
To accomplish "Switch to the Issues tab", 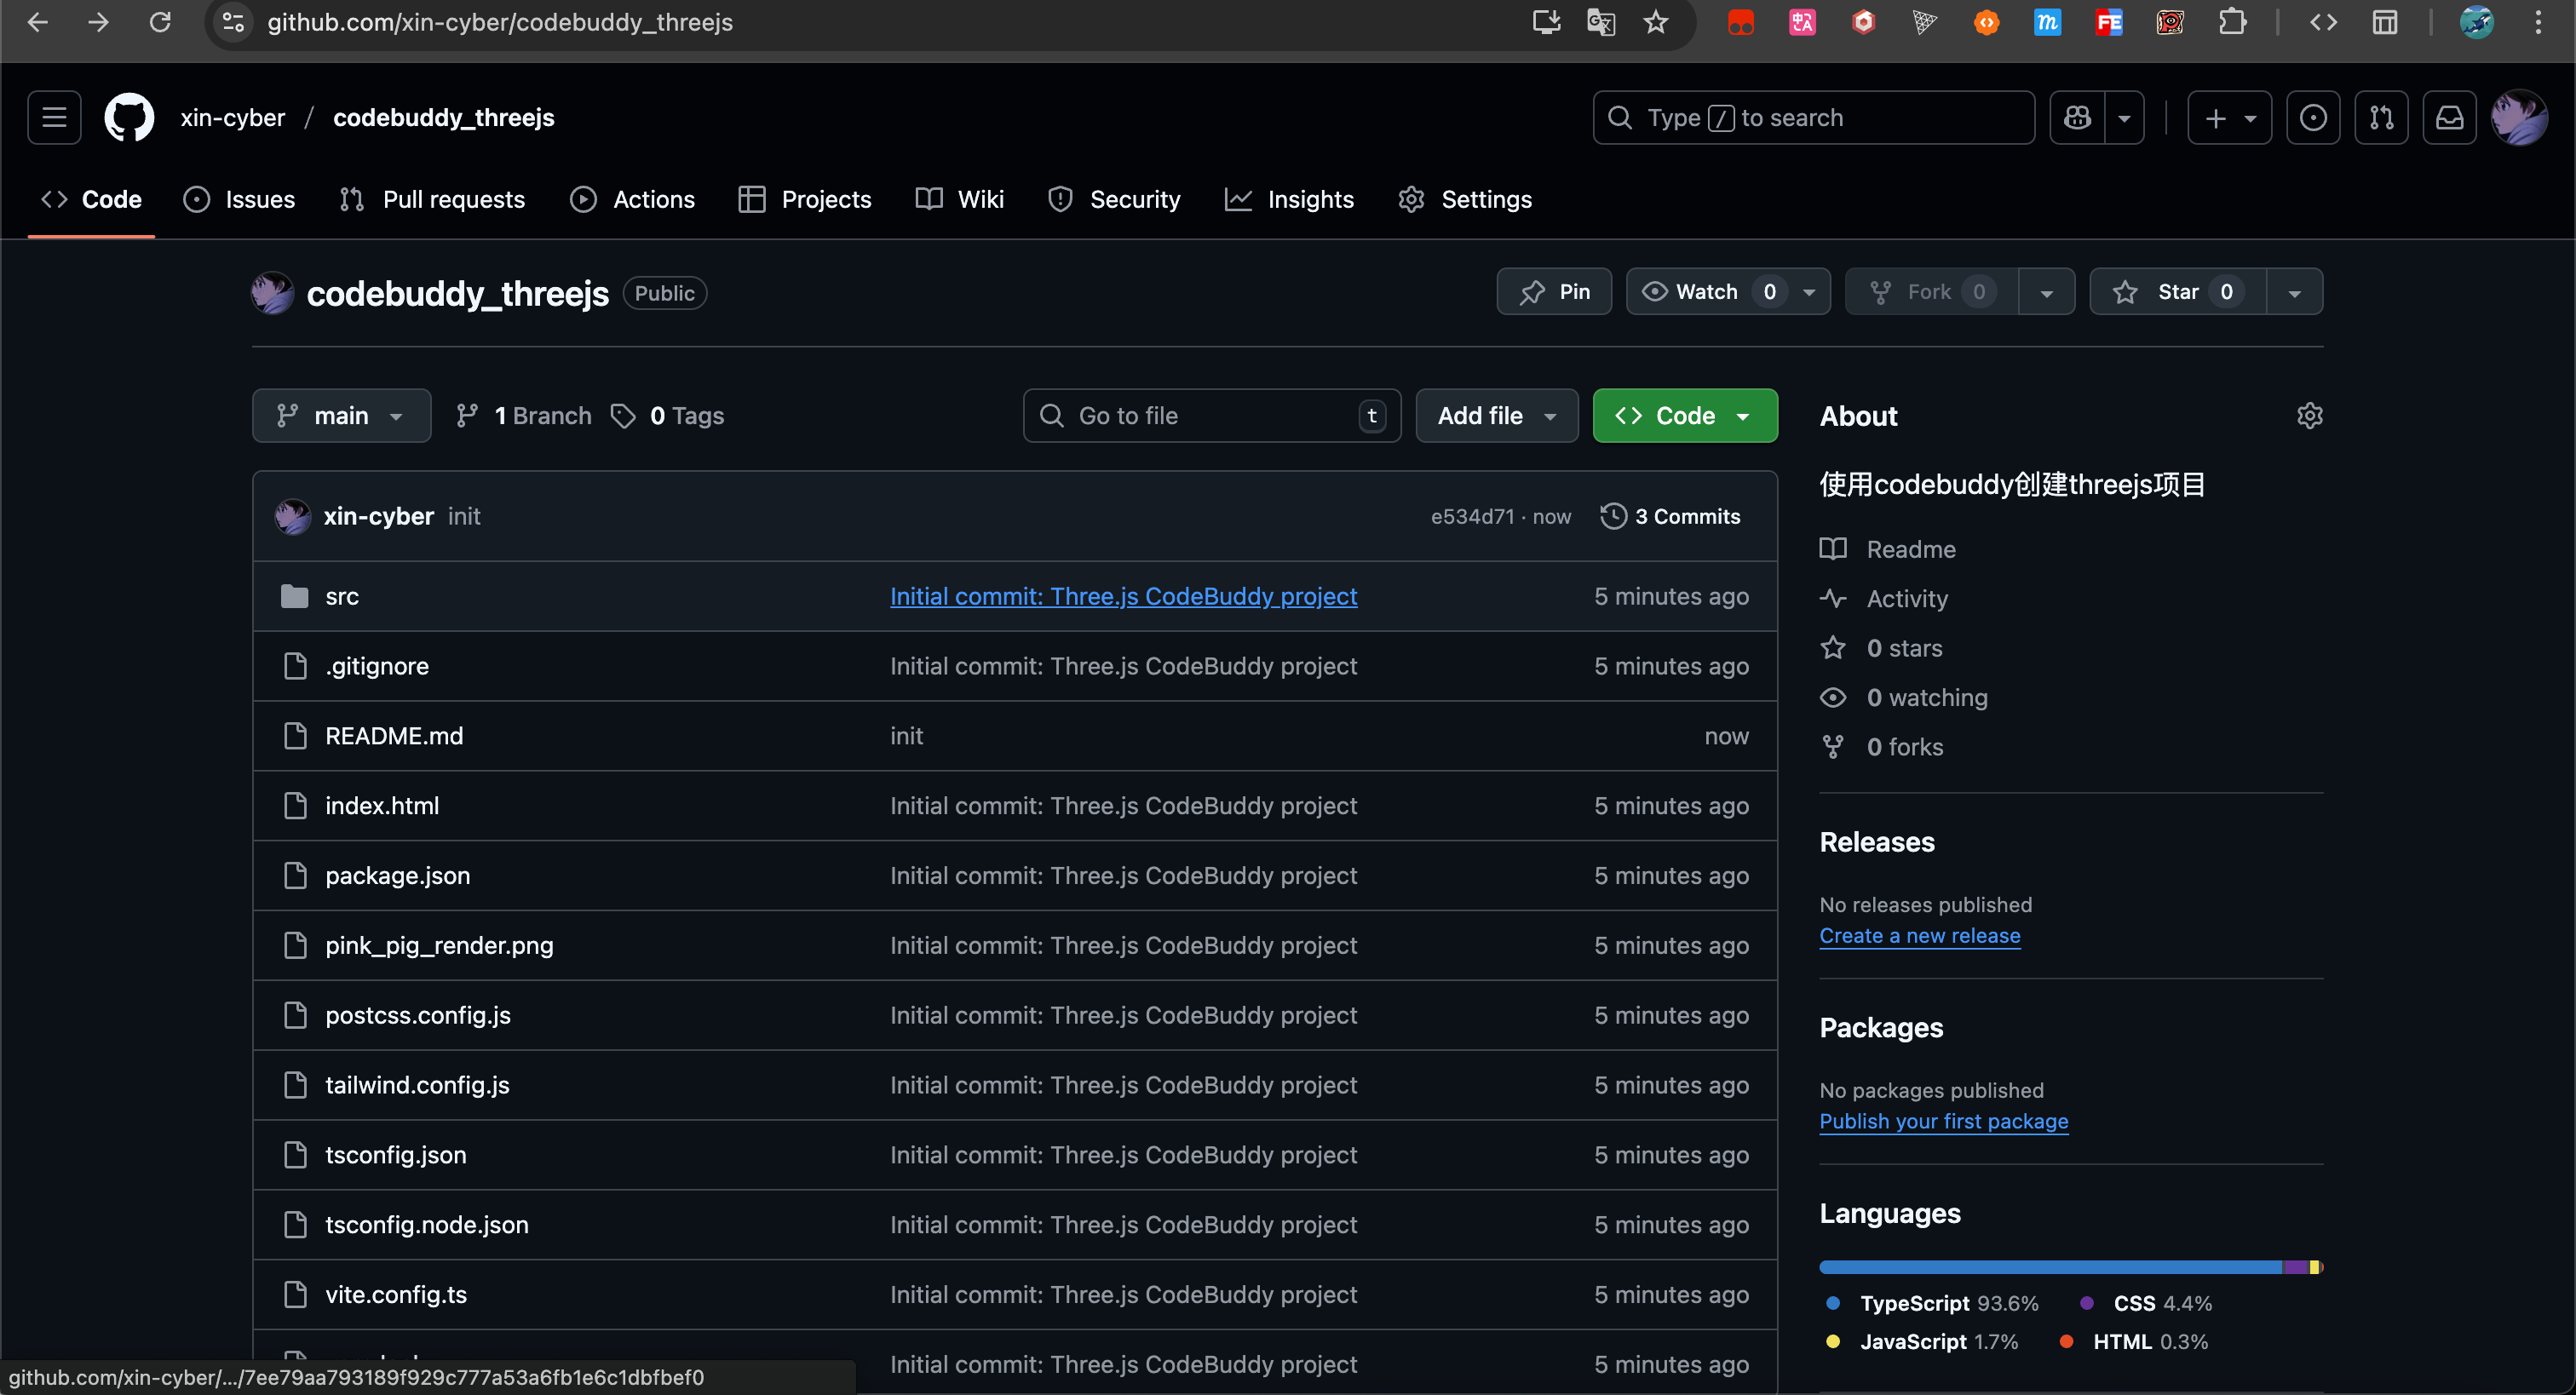I will tap(240, 200).
